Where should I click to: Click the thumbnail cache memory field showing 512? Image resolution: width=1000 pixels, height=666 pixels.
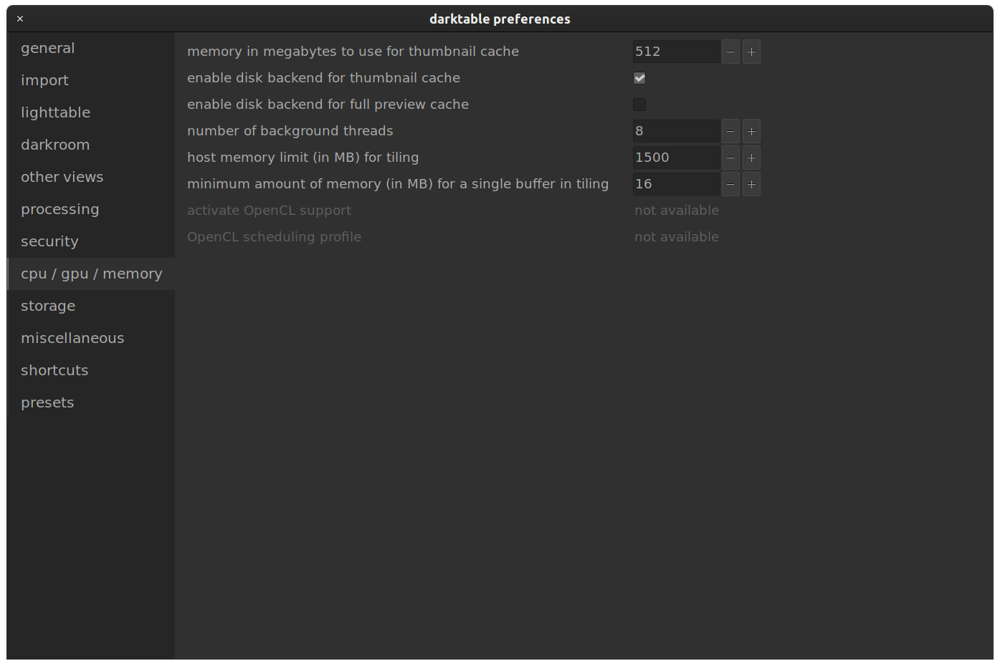676,52
